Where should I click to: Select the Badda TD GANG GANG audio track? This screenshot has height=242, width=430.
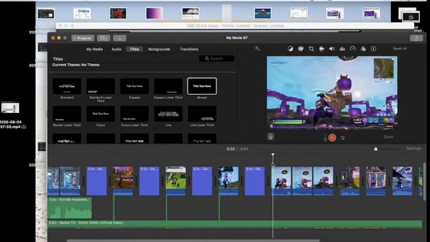coord(235,224)
